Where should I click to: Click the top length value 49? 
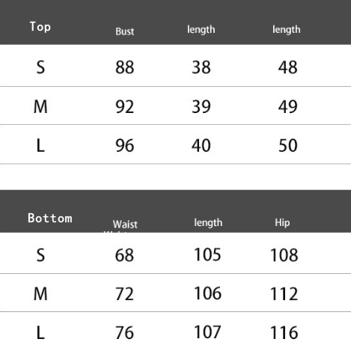point(287,107)
